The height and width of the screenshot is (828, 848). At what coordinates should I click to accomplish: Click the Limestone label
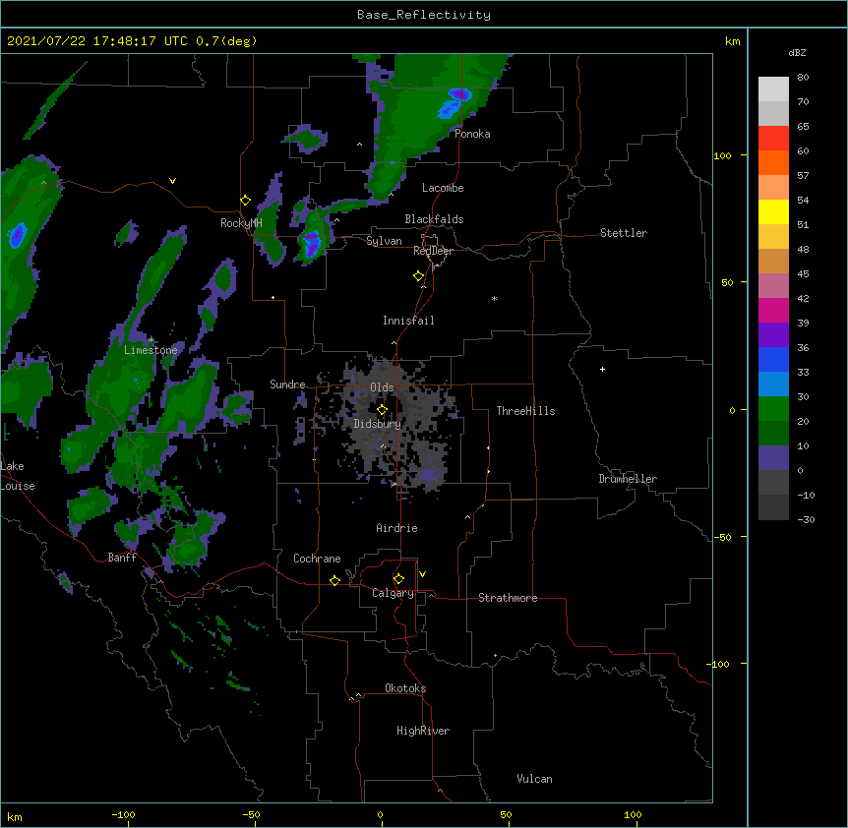click(x=151, y=350)
